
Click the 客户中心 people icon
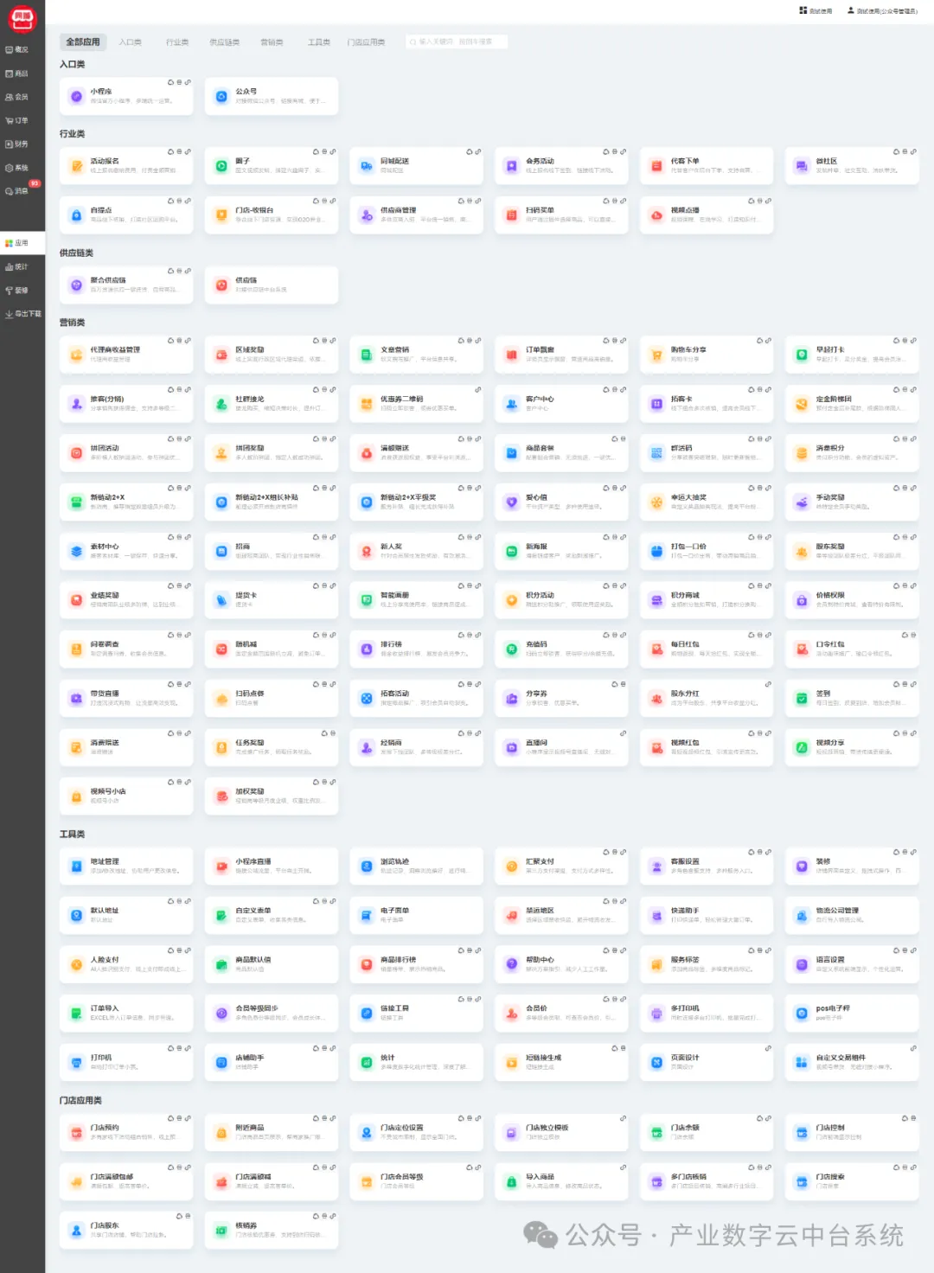pyautogui.click(x=511, y=404)
